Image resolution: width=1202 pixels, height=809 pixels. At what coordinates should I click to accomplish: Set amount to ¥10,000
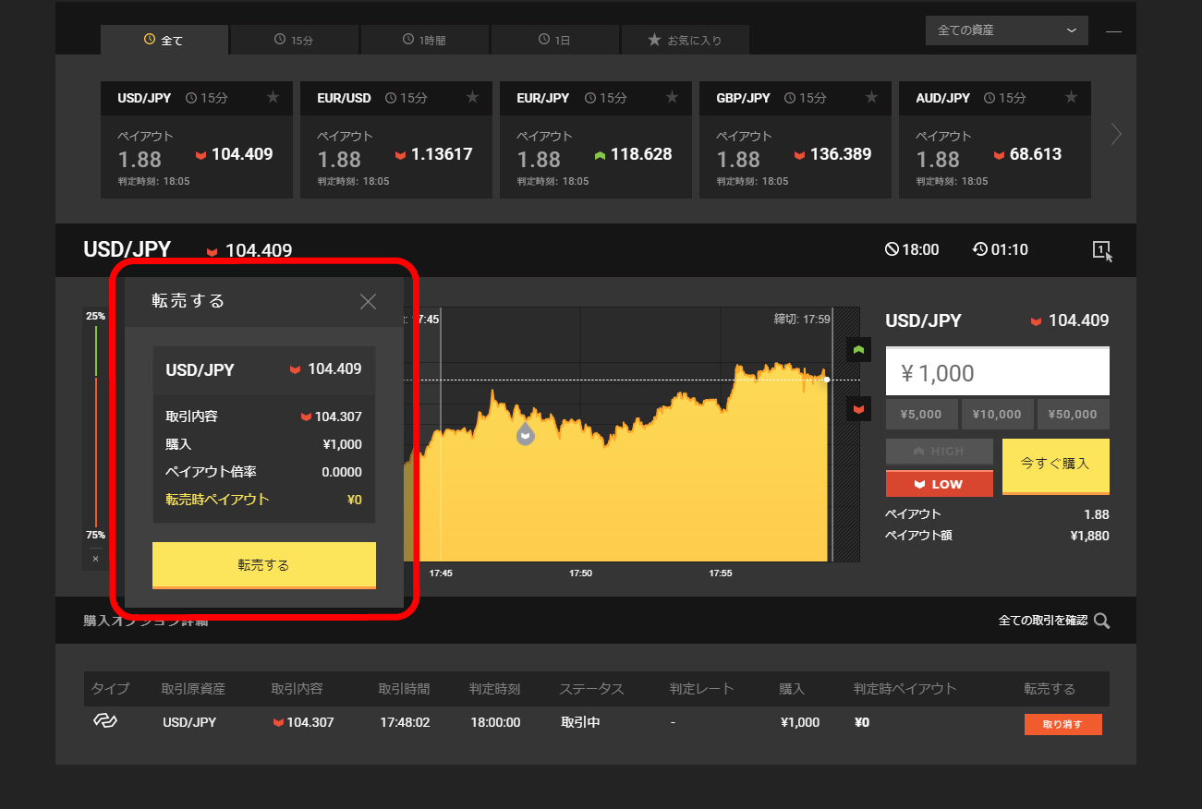click(x=998, y=415)
